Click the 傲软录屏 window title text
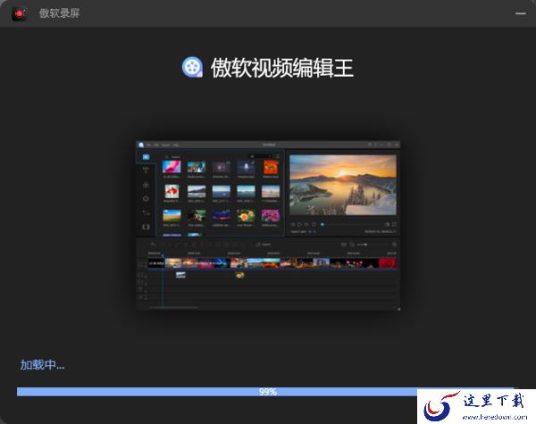This screenshot has width=536, height=424. pyautogui.click(x=59, y=13)
